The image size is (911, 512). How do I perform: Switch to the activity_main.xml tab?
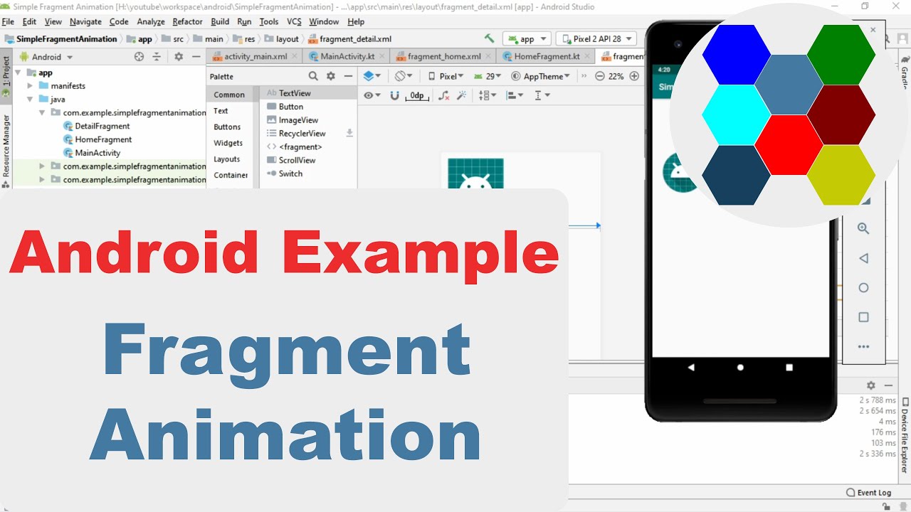pyautogui.click(x=254, y=56)
